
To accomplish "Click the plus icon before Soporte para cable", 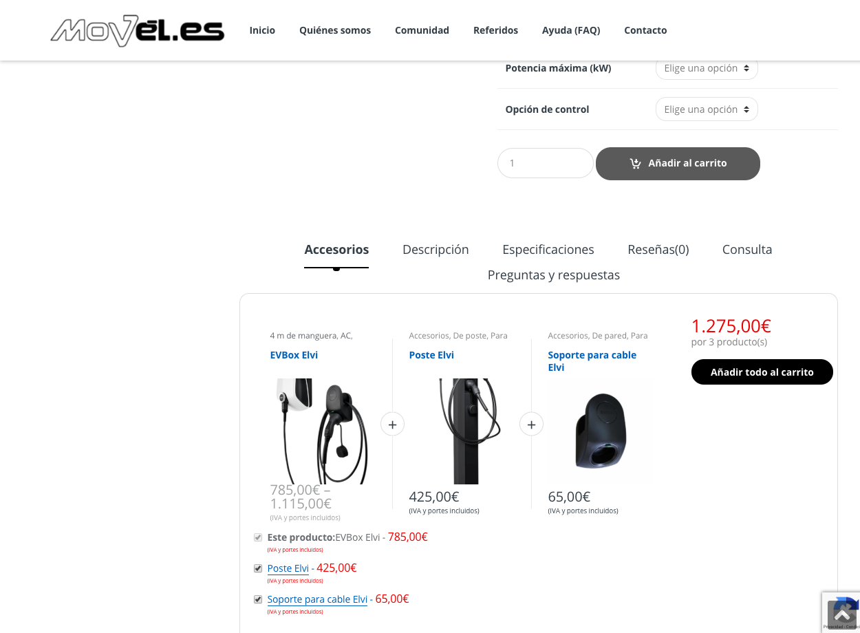I will coord(531,425).
